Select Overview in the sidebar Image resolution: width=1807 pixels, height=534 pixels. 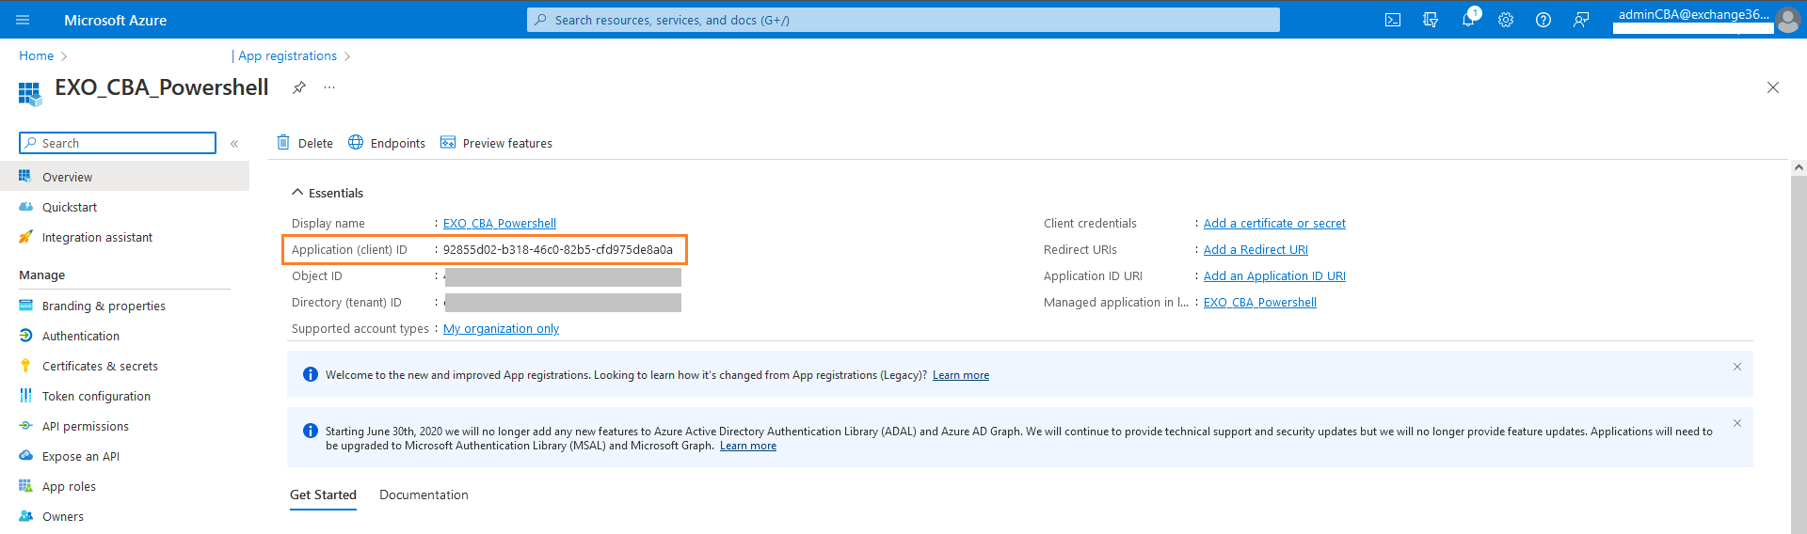pyautogui.click(x=124, y=177)
